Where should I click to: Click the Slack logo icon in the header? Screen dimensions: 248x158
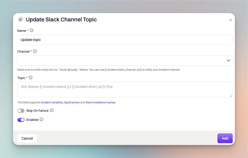coord(21,19)
